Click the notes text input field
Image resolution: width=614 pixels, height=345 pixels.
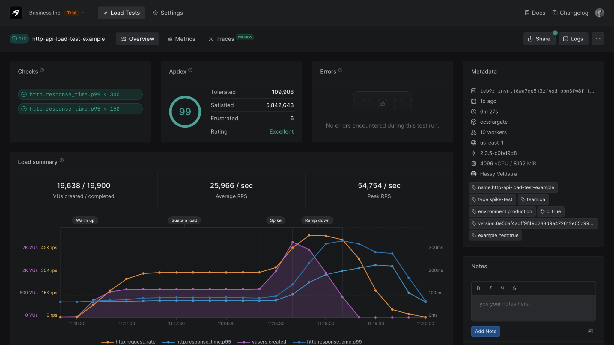(533, 304)
